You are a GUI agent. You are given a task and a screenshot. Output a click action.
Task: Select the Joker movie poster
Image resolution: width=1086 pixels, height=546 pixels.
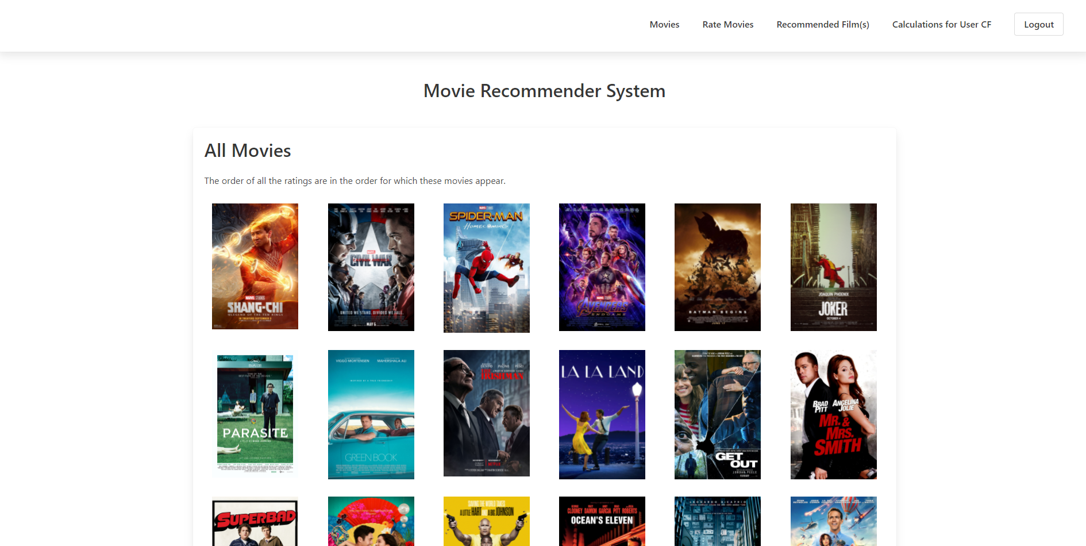pyautogui.click(x=834, y=267)
